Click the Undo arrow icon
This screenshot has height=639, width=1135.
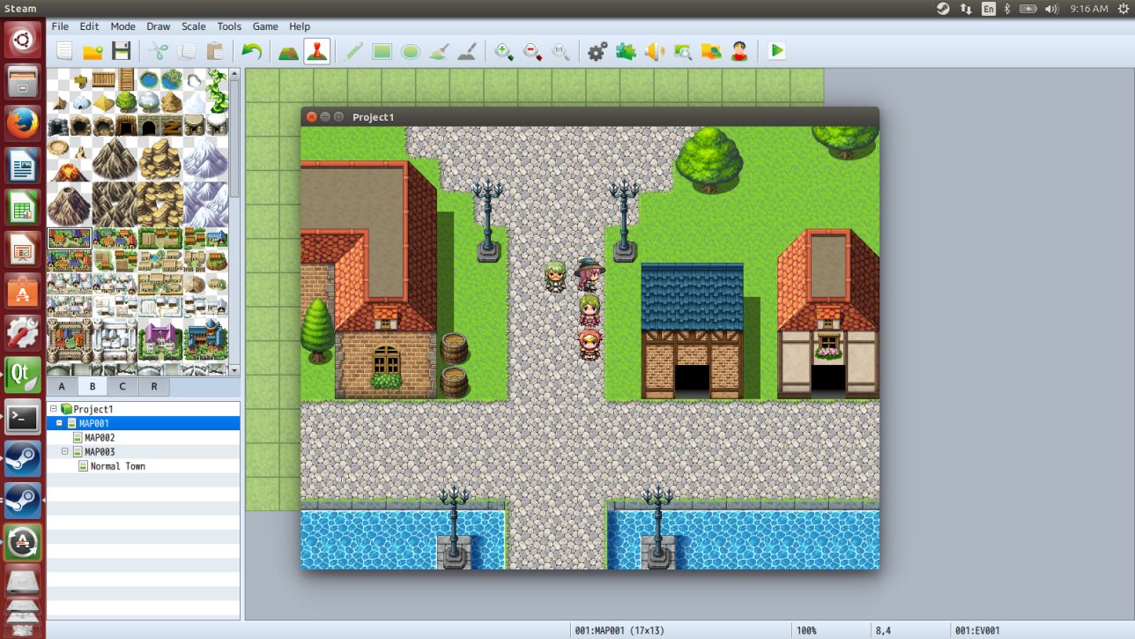252,51
